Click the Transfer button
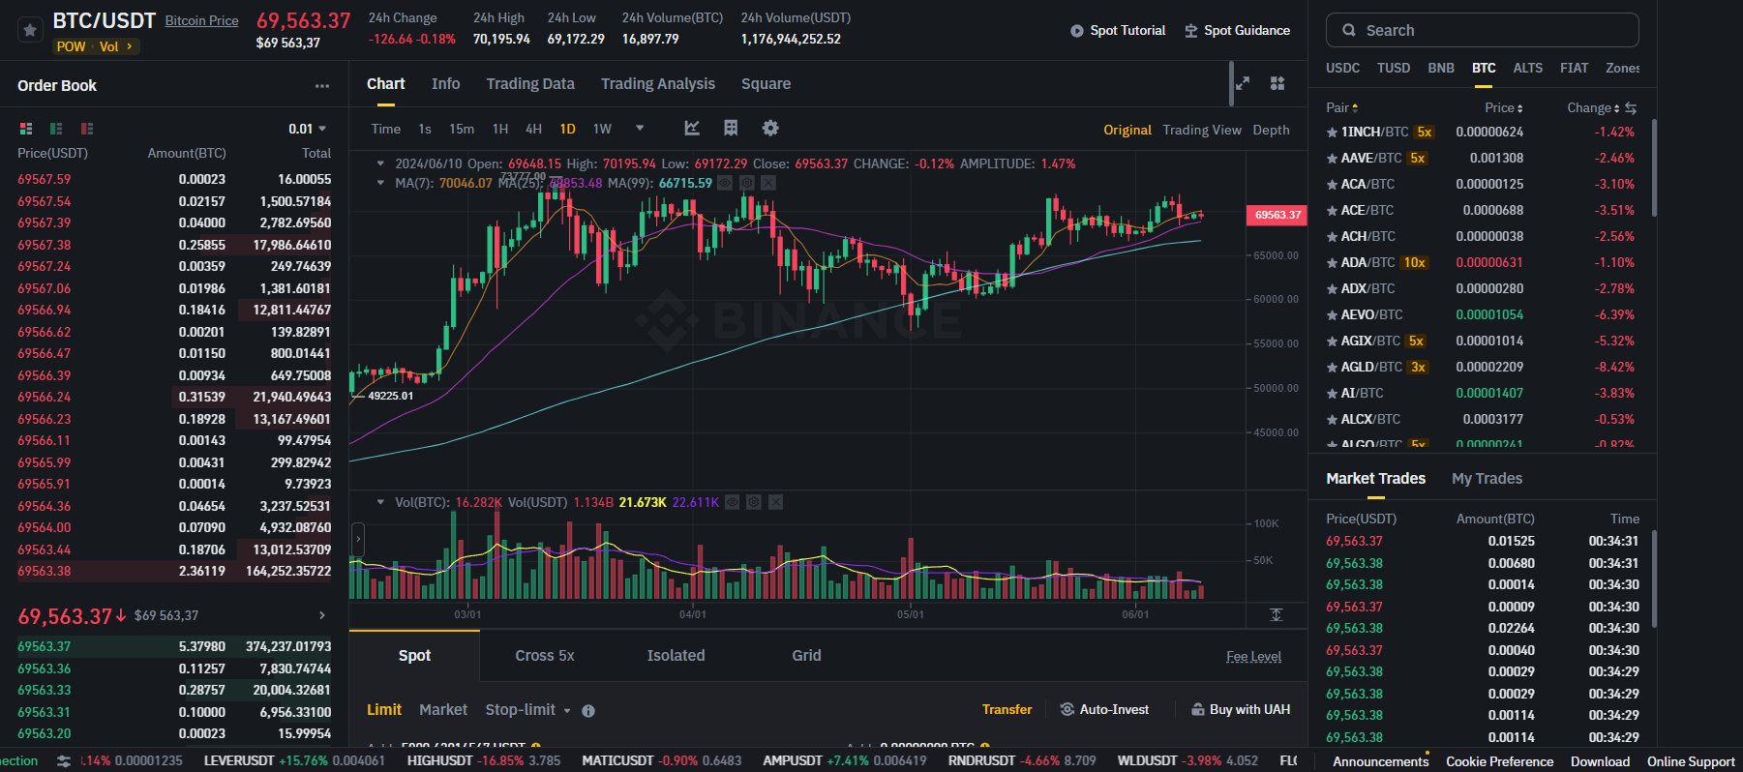The image size is (1743, 772). 1007,709
